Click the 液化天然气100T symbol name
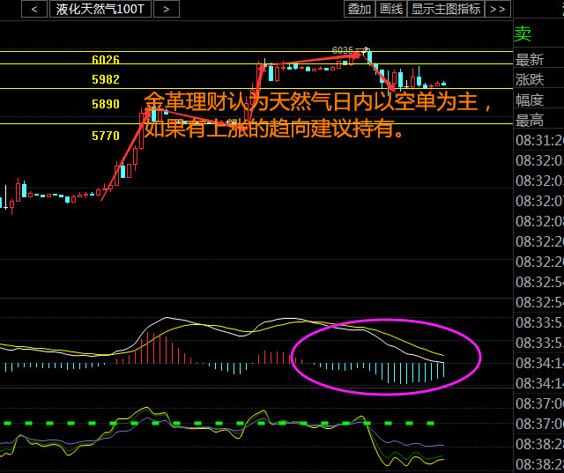Viewport: 564px width, 473px height. click(100, 9)
